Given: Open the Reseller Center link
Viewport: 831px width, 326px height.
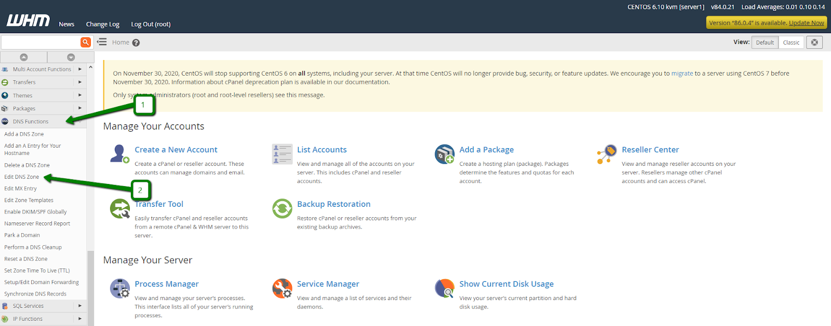Looking at the screenshot, I should [650, 150].
